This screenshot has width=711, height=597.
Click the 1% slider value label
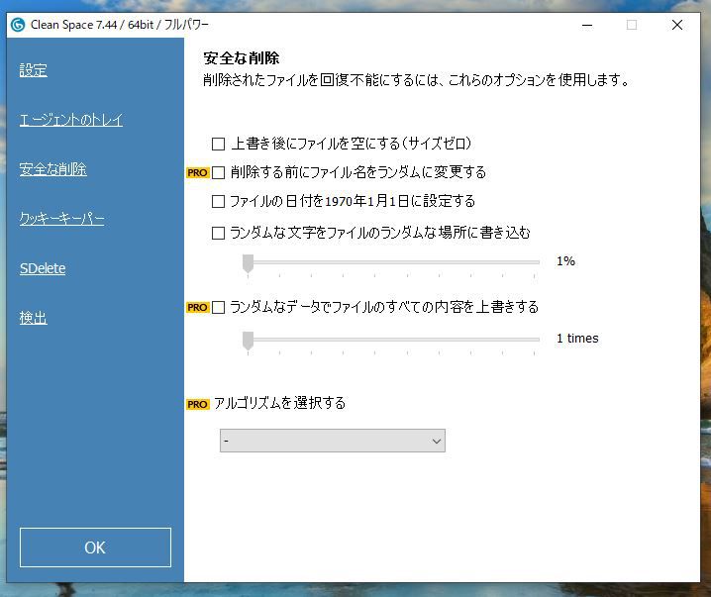565,261
